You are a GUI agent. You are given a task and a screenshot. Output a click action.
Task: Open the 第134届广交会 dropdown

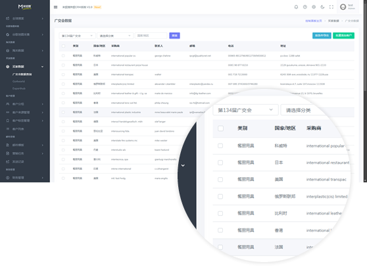77,36
